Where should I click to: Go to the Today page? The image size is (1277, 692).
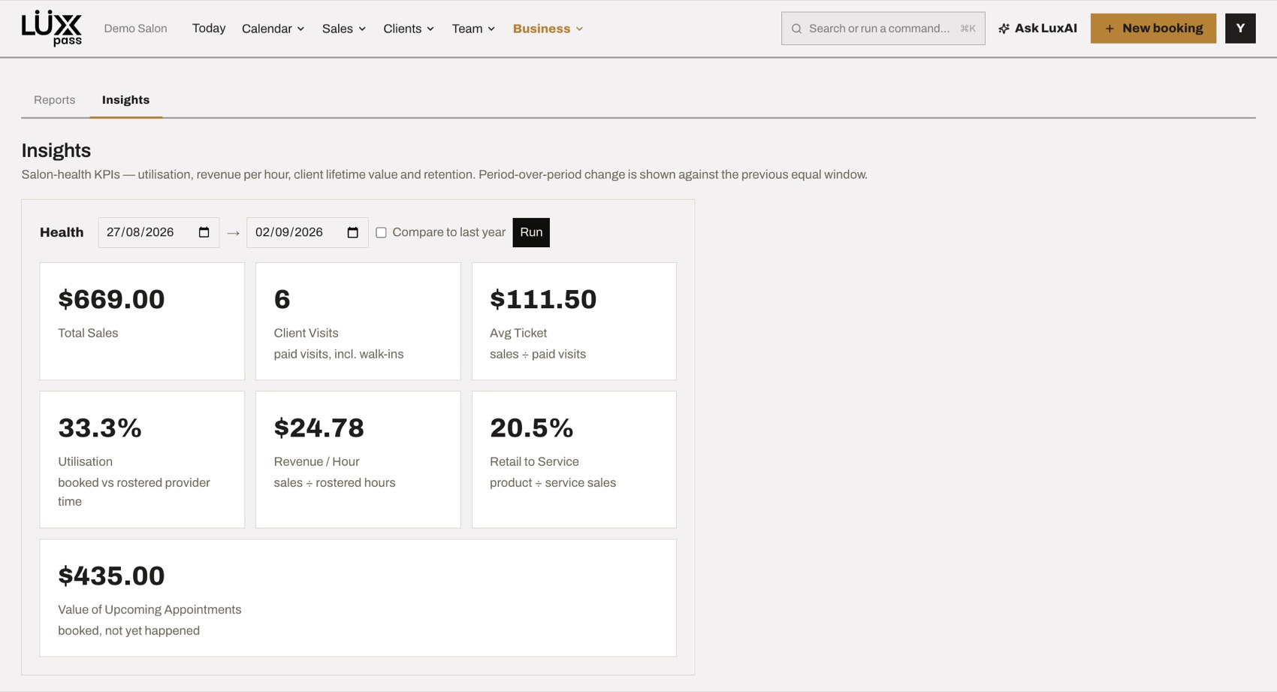[209, 29]
